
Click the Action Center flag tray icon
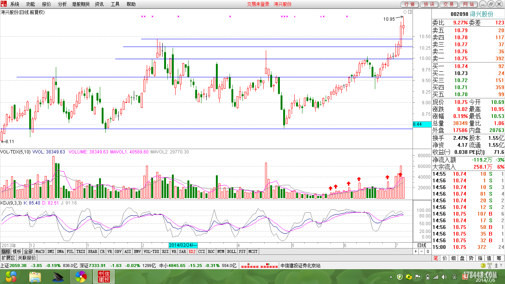coord(418,277)
